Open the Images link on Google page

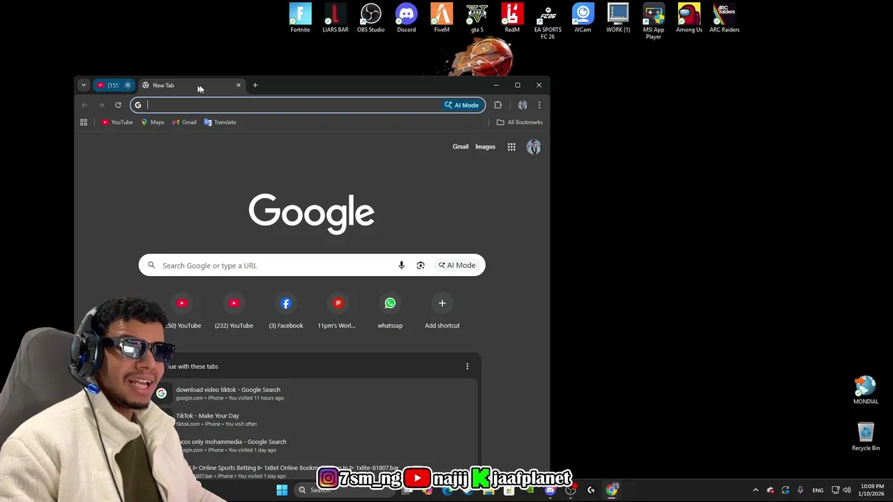coord(485,146)
